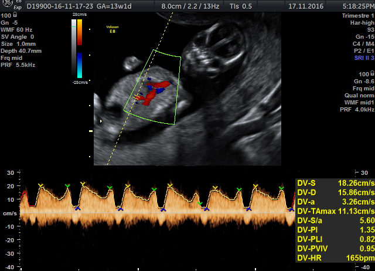Image resolution: width=375 pixels, height=271 pixels.
Task: Click the GE logo in the header
Action: [7, 4]
